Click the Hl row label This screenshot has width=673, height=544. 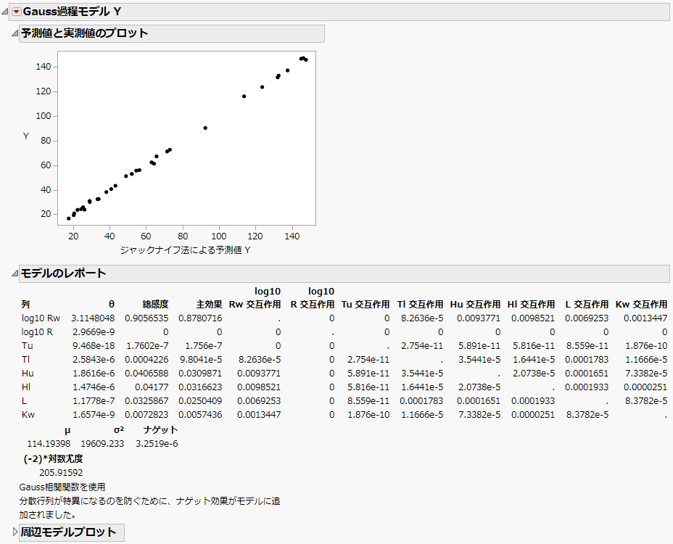[26, 387]
